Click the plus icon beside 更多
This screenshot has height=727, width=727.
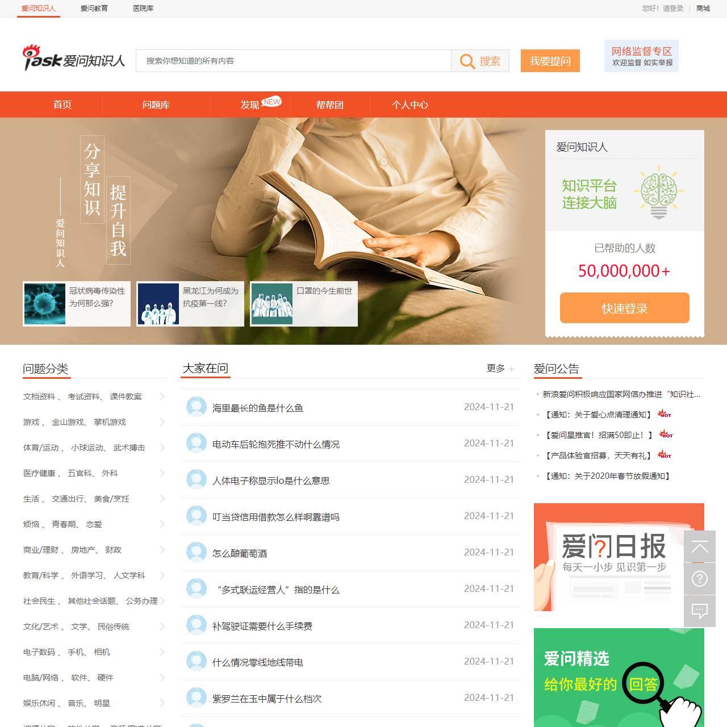[512, 369]
